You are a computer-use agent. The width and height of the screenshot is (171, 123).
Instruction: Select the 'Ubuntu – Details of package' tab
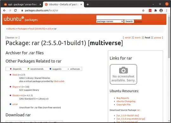pyautogui.click(x=63, y=4)
